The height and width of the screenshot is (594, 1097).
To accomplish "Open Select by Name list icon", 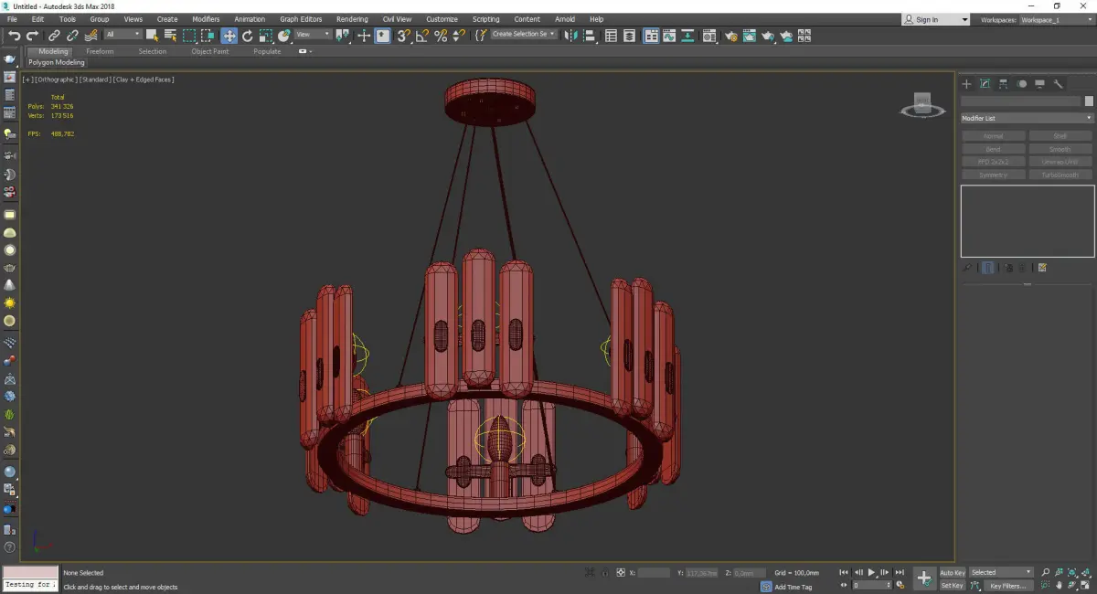I will 170,36.
